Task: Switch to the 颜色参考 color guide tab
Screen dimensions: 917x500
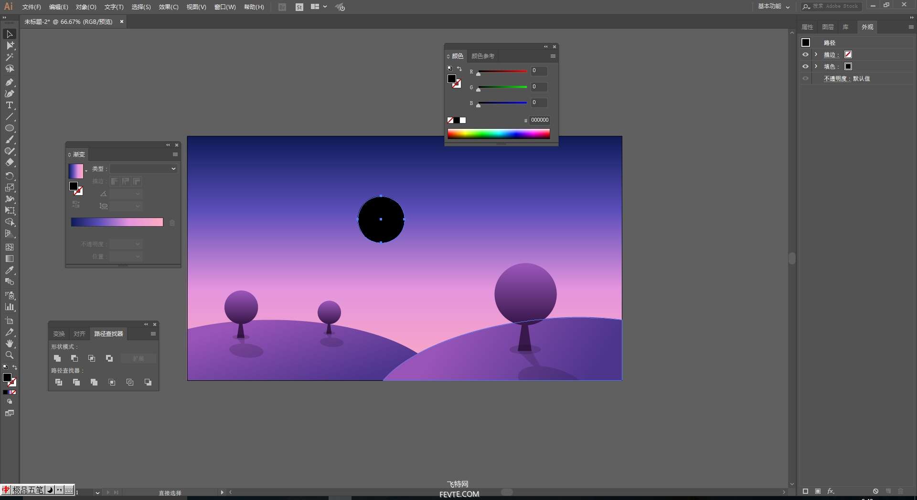Action: coord(483,56)
